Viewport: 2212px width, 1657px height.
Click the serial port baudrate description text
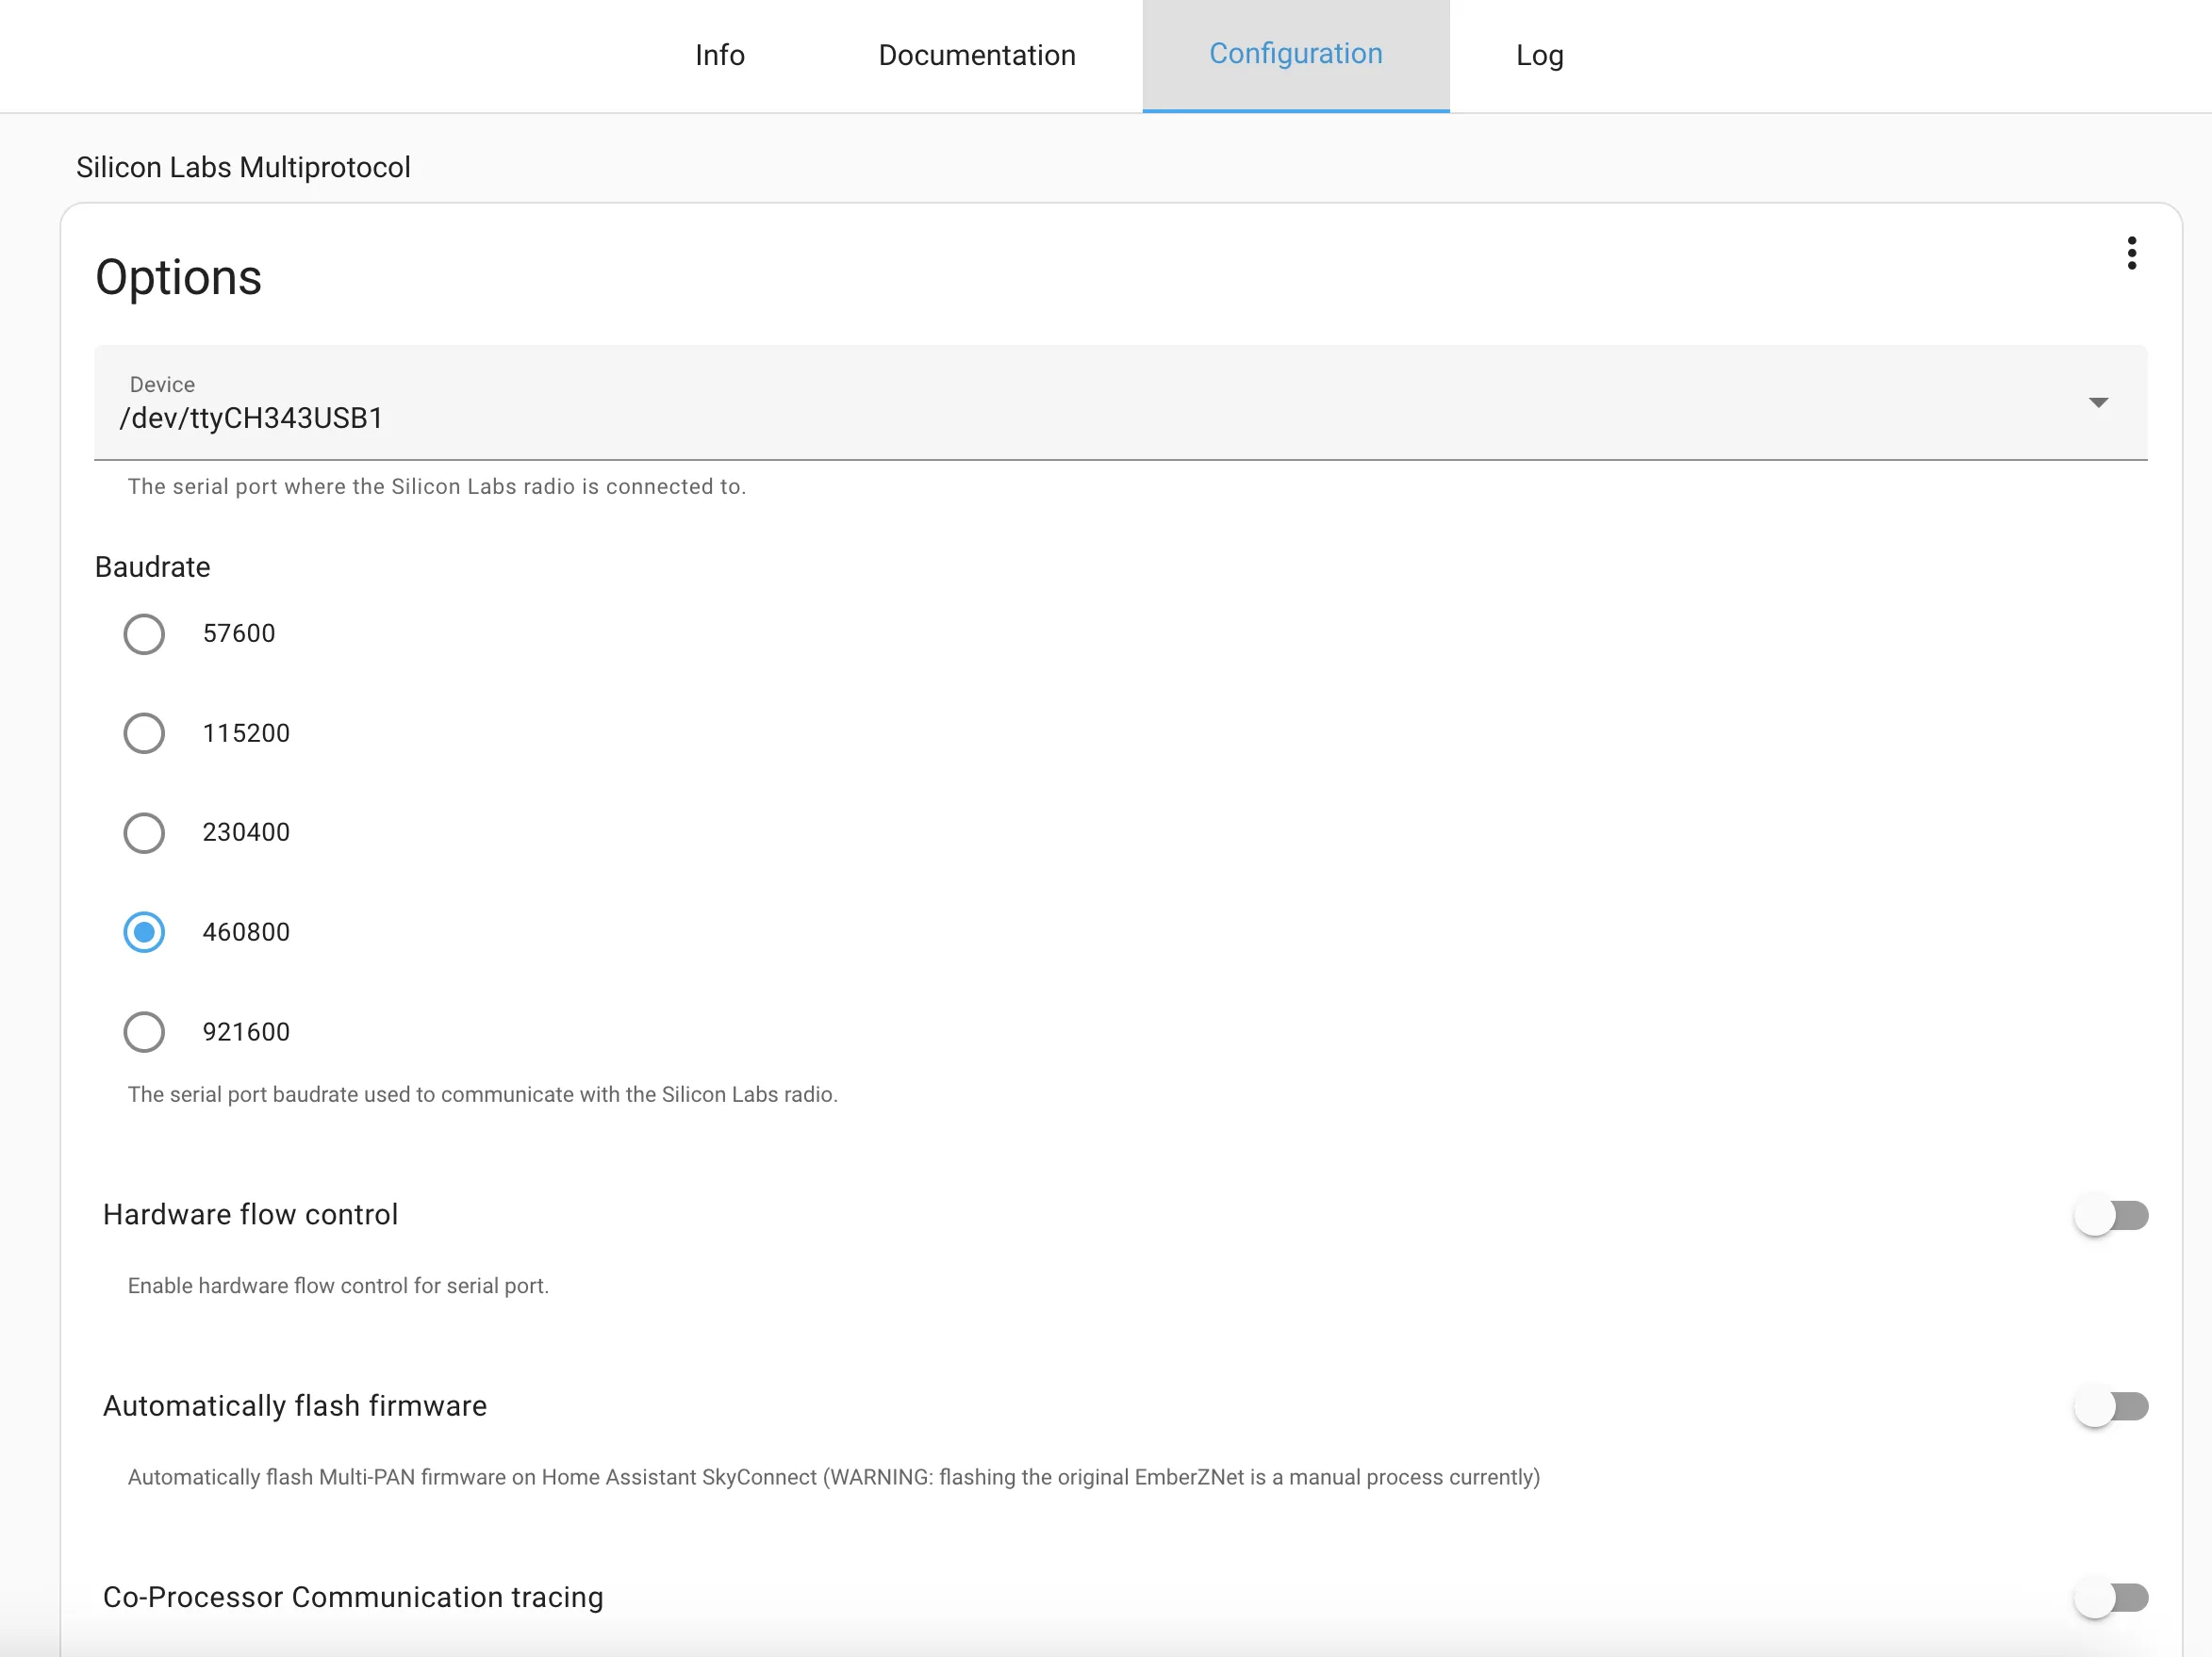click(483, 1094)
